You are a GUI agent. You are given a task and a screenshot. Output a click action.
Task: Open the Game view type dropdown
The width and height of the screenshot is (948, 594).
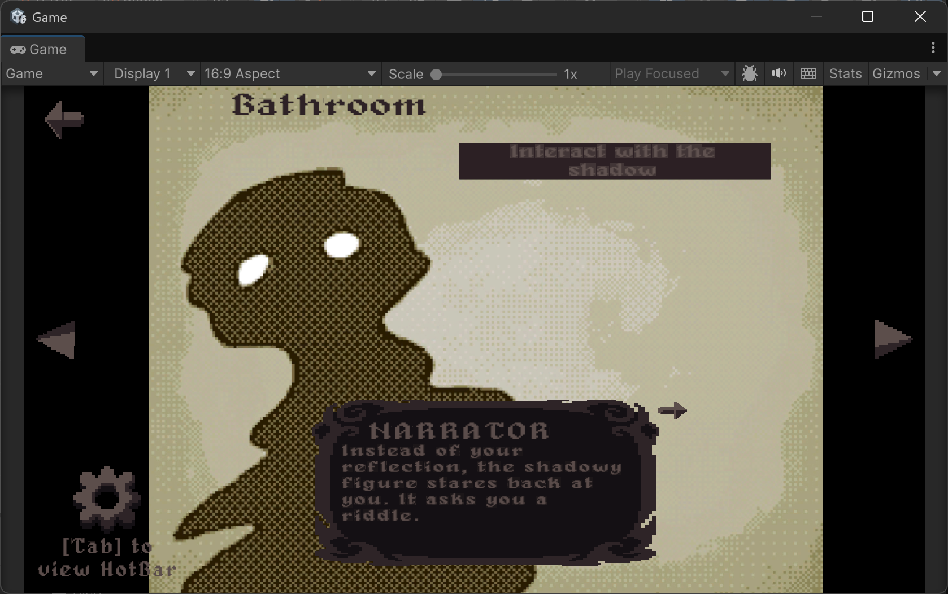52,74
